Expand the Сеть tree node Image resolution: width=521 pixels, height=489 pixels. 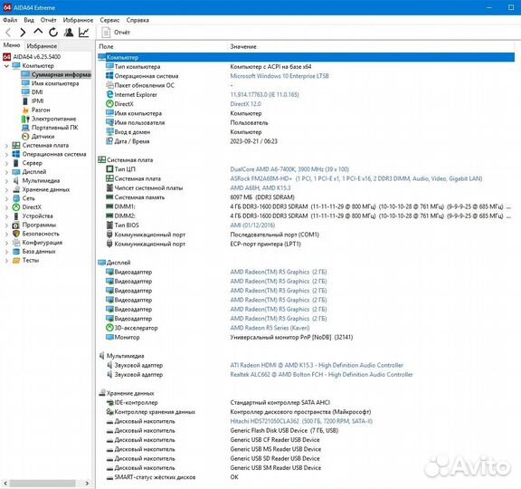tap(6, 198)
